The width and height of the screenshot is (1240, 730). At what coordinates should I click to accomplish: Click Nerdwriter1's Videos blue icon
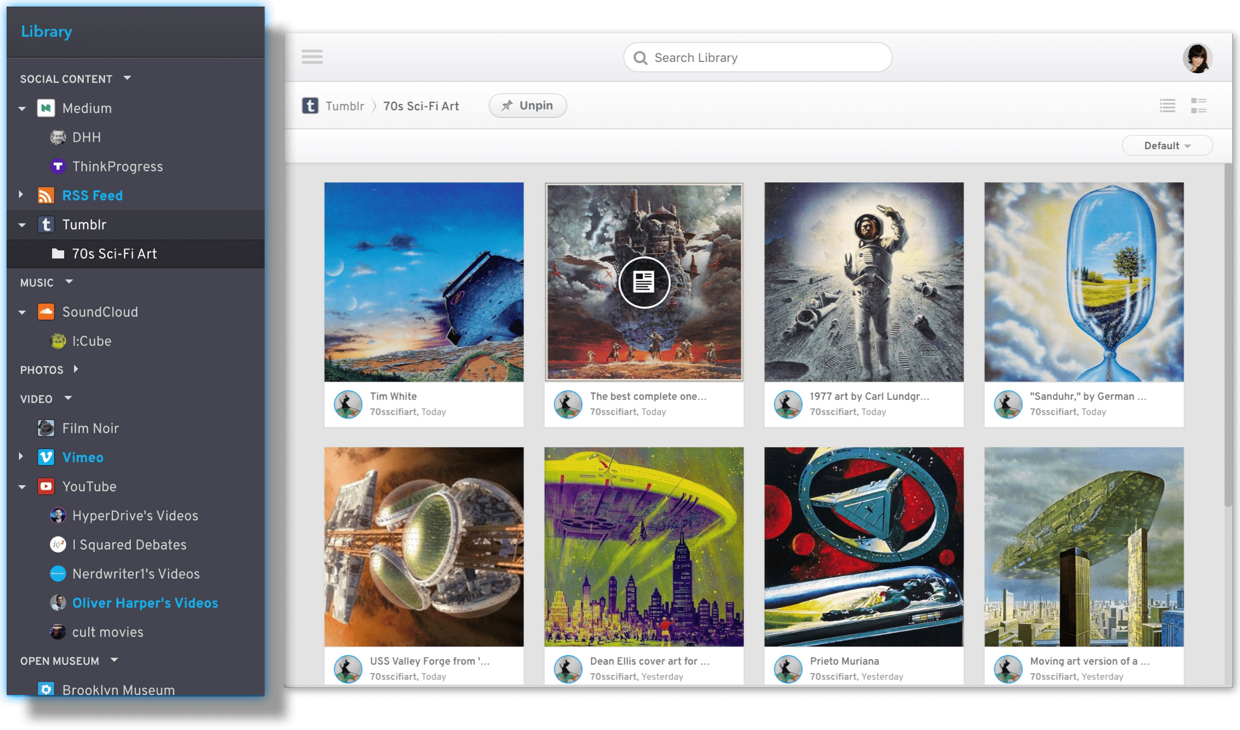coord(58,574)
